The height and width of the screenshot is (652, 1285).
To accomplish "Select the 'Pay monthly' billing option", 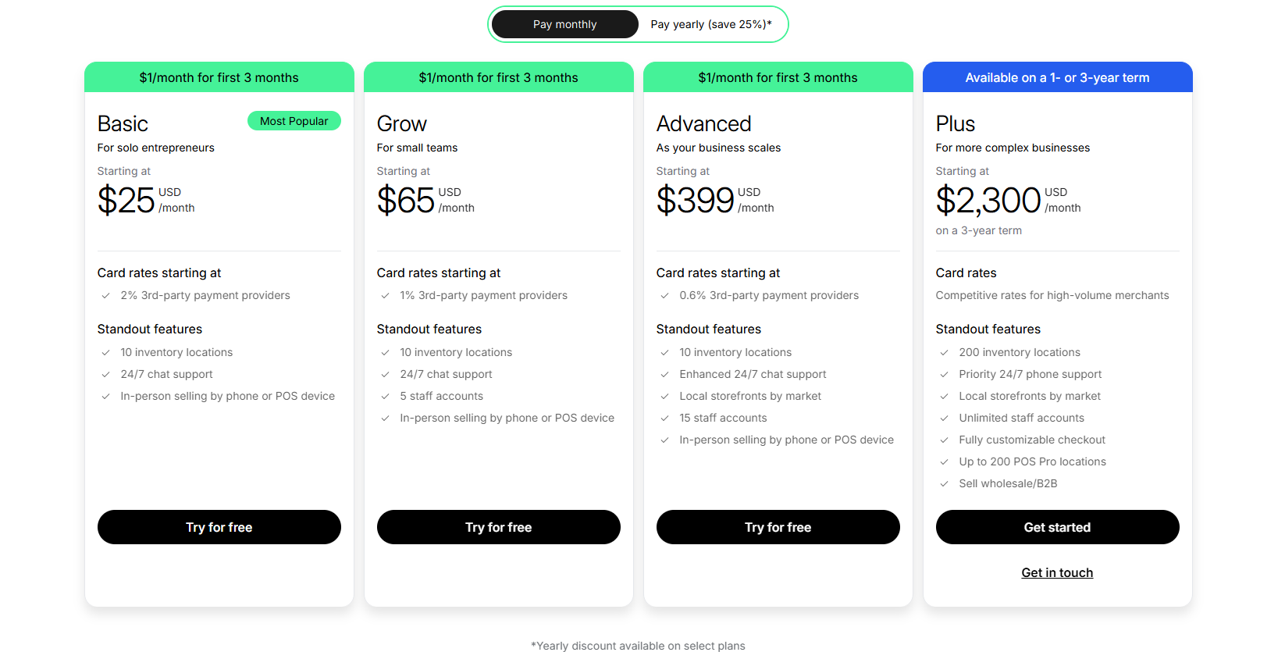I will [x=564, y=24].
